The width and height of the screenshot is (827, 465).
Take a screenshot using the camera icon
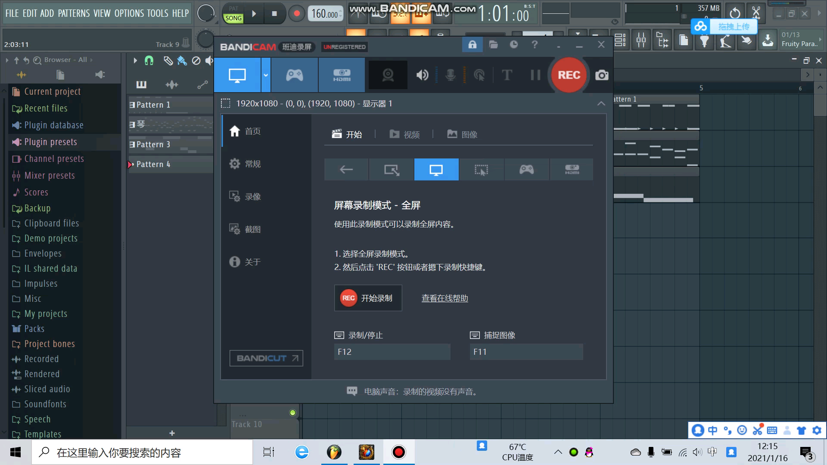click(601, 75)
